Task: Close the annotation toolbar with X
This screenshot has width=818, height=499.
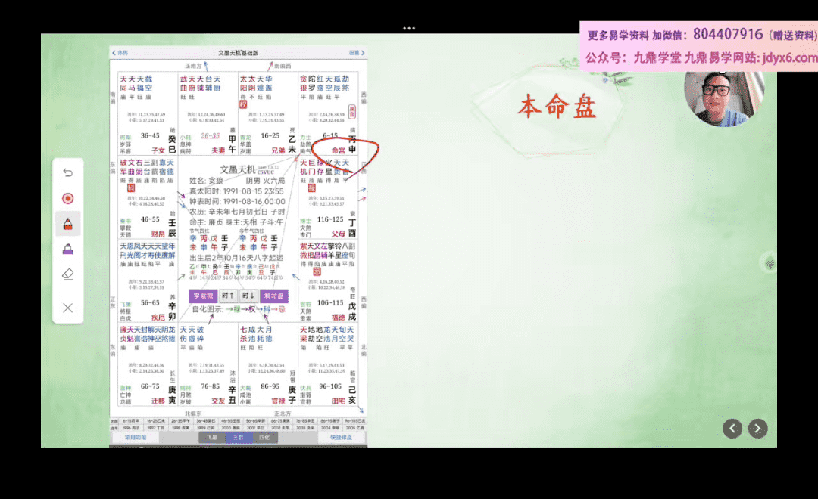Action: pos(67,308)
